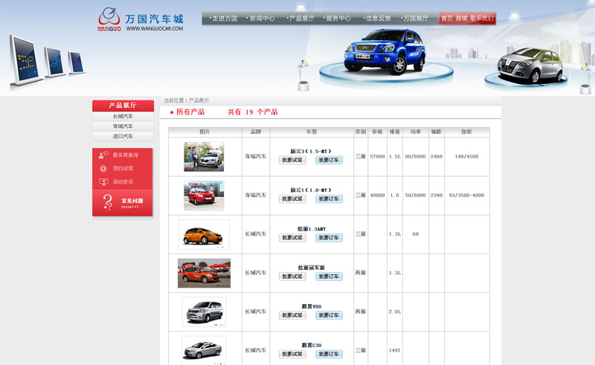Click the torque value 93/3500-4000
Screen dimensions: 595x365
coord(466,195)
